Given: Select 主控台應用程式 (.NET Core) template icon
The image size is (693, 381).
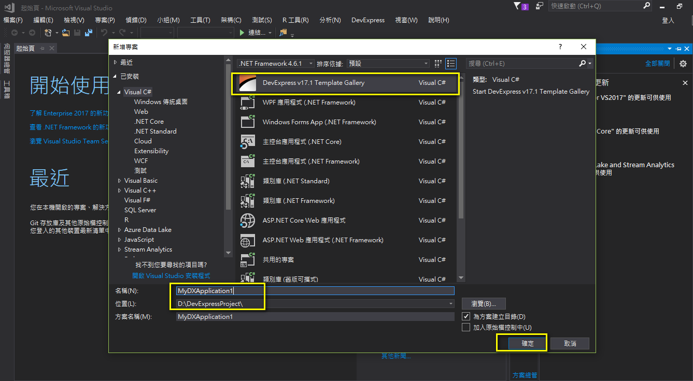Looking at the screenshot, I should click(x=248, y=142).
